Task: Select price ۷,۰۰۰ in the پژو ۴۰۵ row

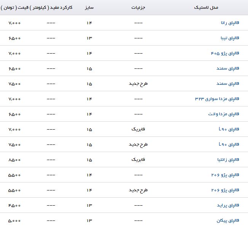Action: (14, 54)
